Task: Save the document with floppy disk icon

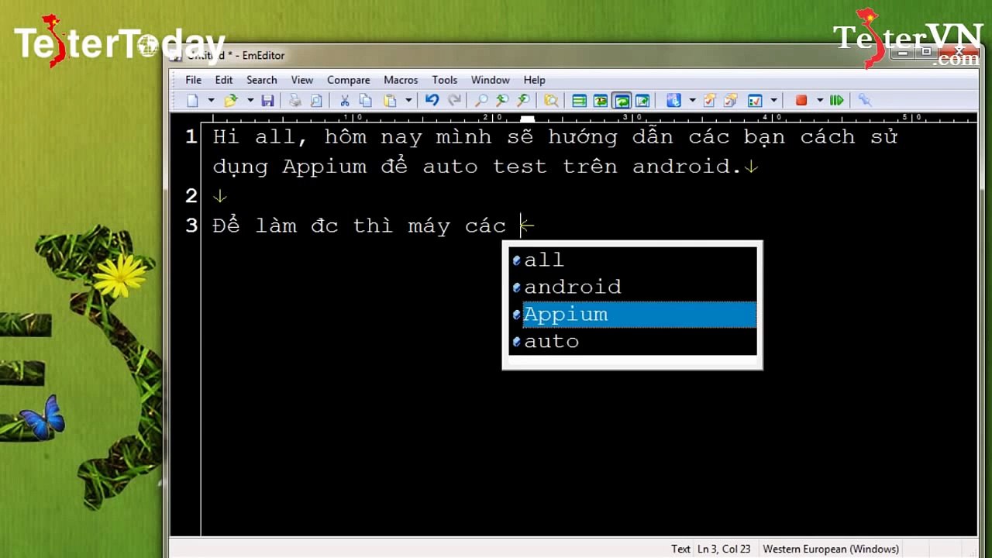Action: (x=267, y=101)
